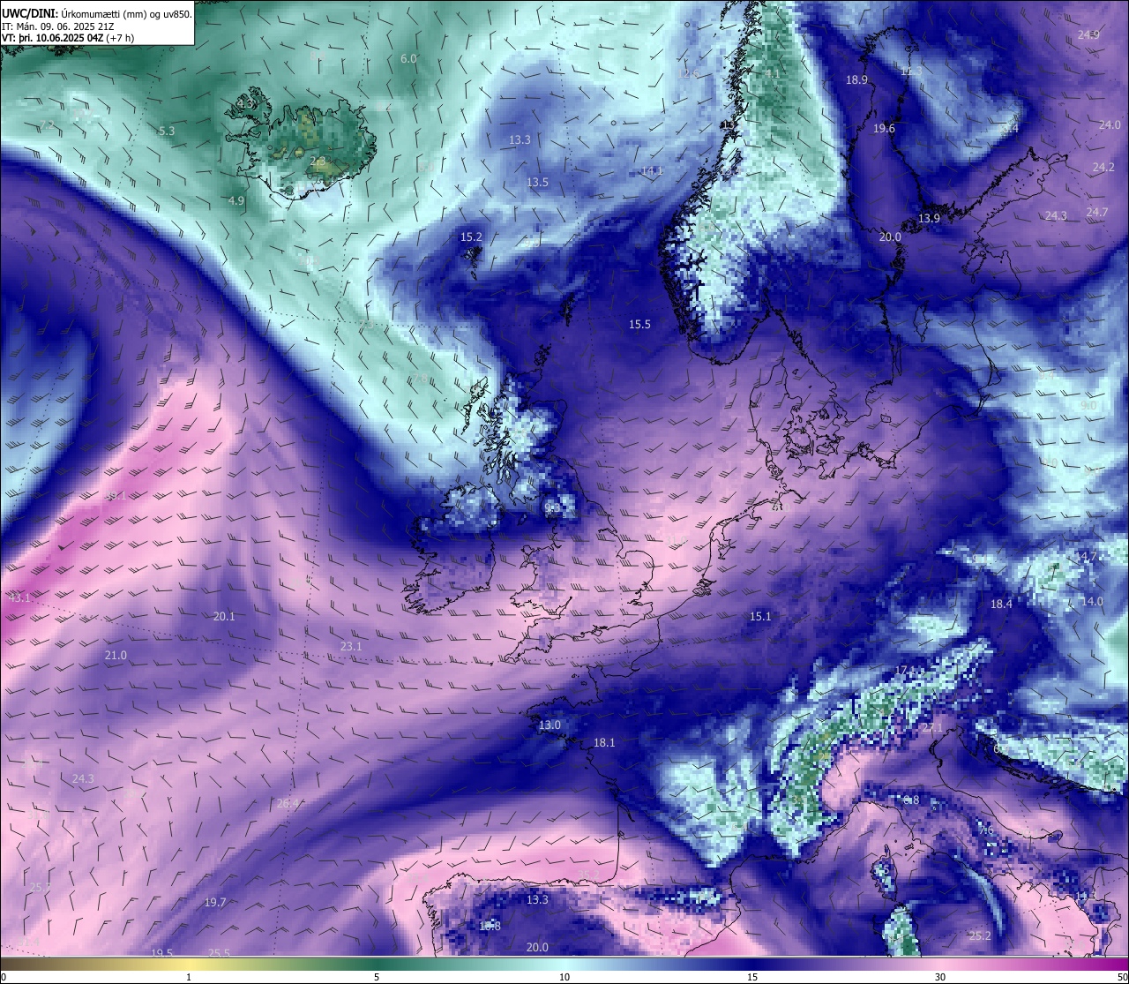
Task: Click the 50 tick label on the color scale
Action: coord(1122,977)
